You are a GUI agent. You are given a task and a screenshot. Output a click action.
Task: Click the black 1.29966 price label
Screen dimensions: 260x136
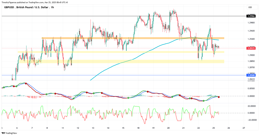coord(251,16)
